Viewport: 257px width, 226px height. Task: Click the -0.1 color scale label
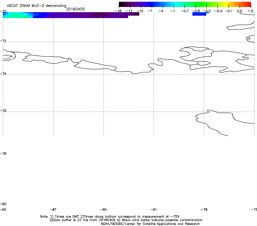pyautogui.click(x=229, y=11)
